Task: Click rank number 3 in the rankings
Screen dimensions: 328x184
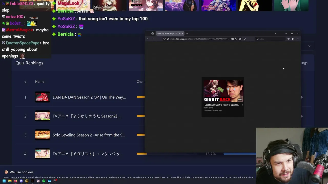Action: [25, 135]
